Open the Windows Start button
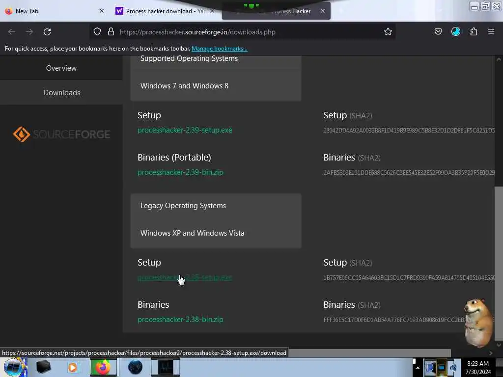Image resolution: width=503 pixels, height=377 pixels. (x=13, y=367)
